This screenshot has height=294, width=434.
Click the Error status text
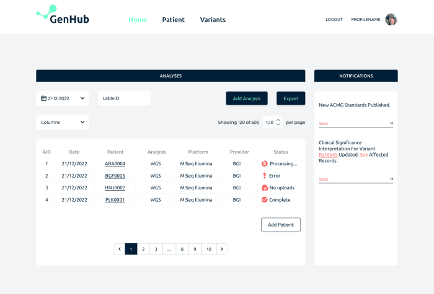275,176
